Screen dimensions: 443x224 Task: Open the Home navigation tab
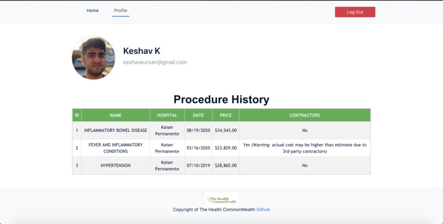[x=92, y=10]
